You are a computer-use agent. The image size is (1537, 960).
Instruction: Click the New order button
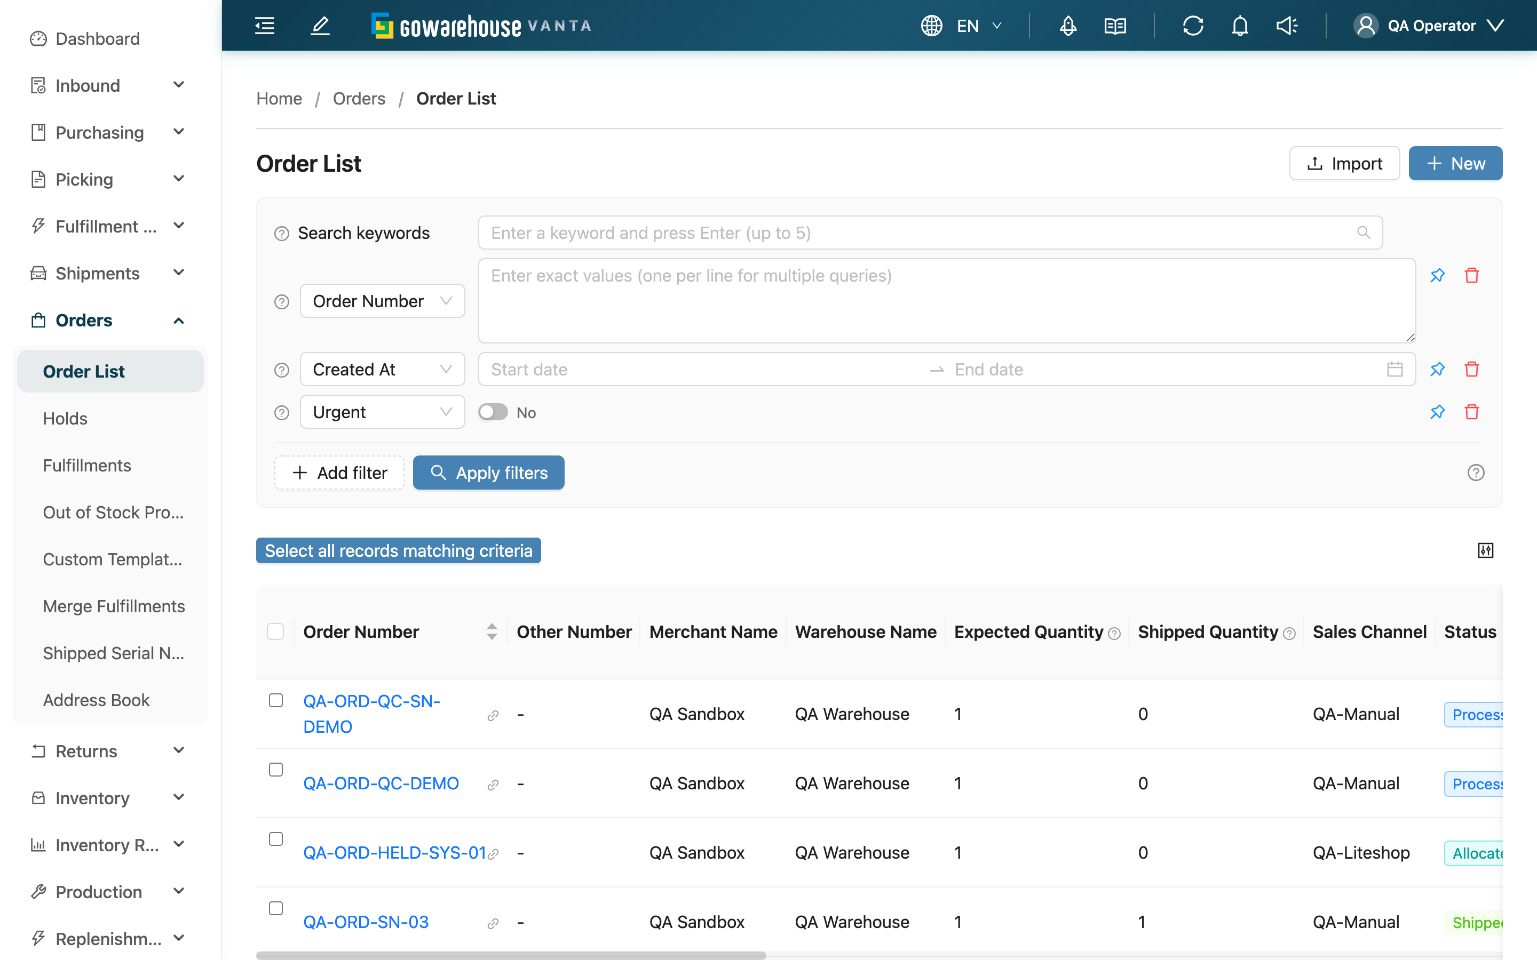(x=1455, y=163)
